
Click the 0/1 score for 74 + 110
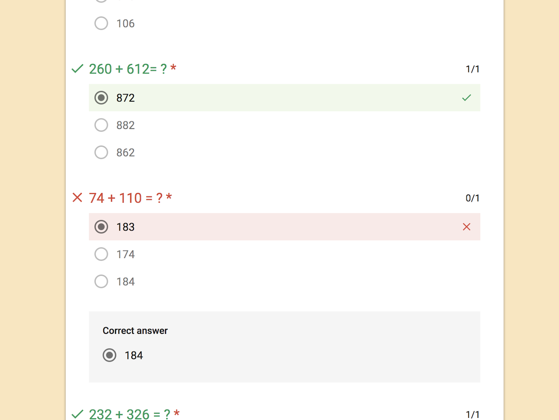point(472,198)
